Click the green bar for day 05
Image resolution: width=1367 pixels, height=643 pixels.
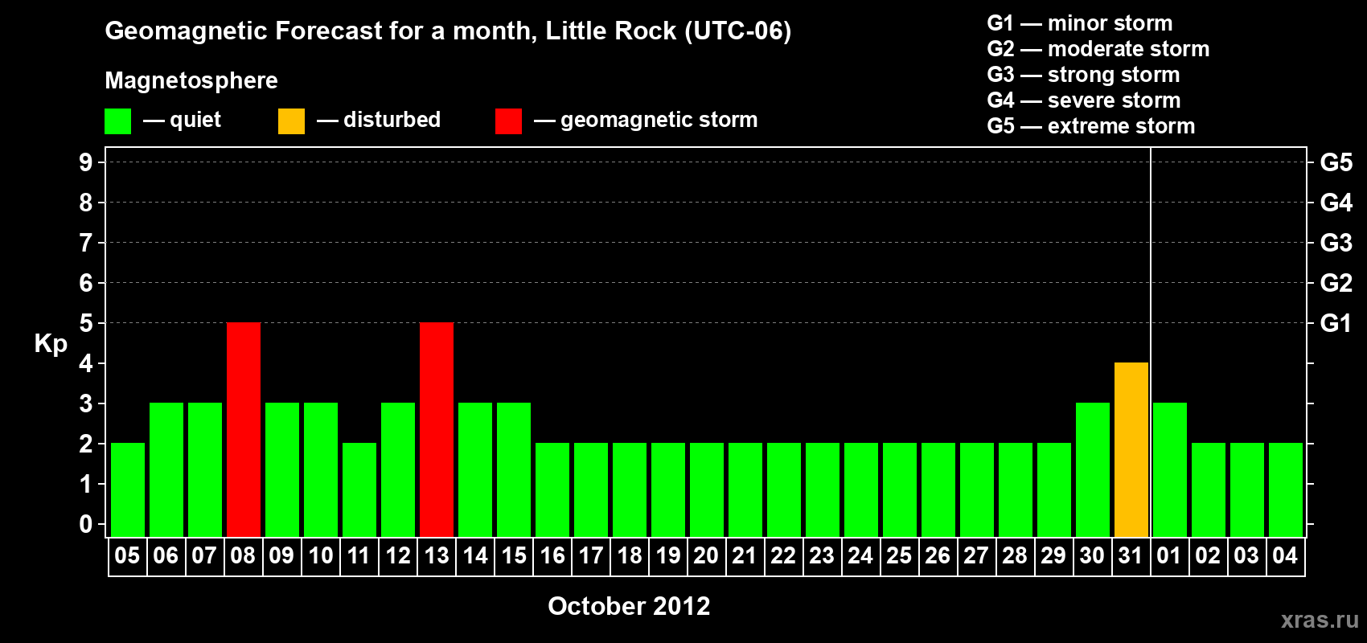coord(128,489)
